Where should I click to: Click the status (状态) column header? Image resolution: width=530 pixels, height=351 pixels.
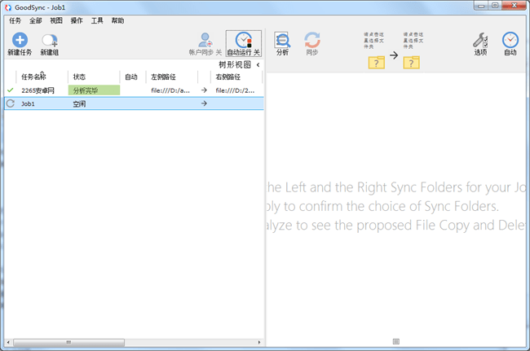pyautogui.click(x=79, y=77)
